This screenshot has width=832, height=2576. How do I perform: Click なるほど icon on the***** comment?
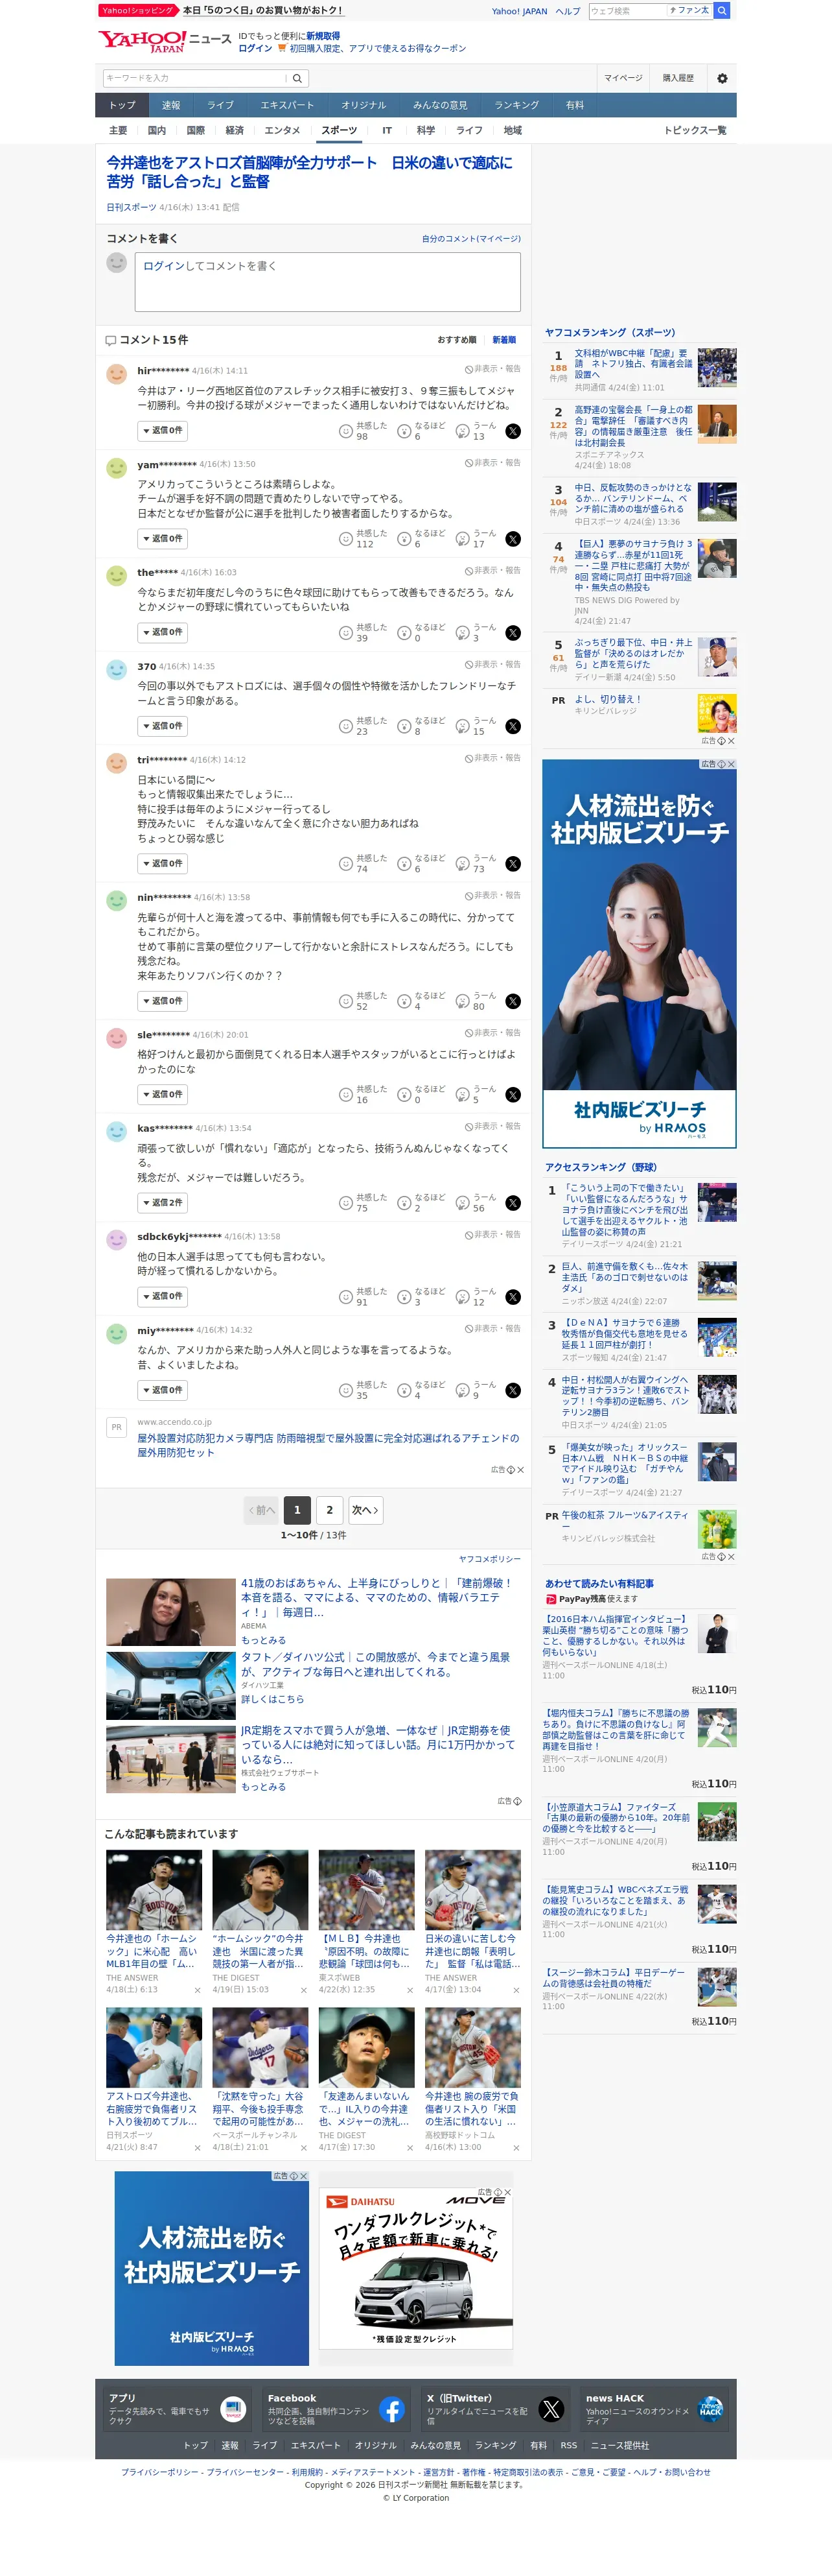coord(404,633)
